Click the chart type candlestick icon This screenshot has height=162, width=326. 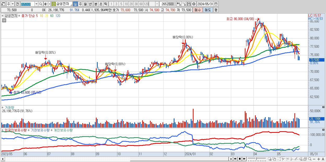(179, 4)
